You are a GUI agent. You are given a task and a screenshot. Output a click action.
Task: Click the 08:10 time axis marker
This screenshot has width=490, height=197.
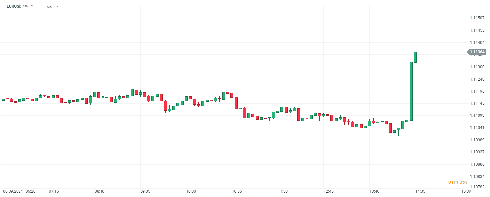click(100, 191)
